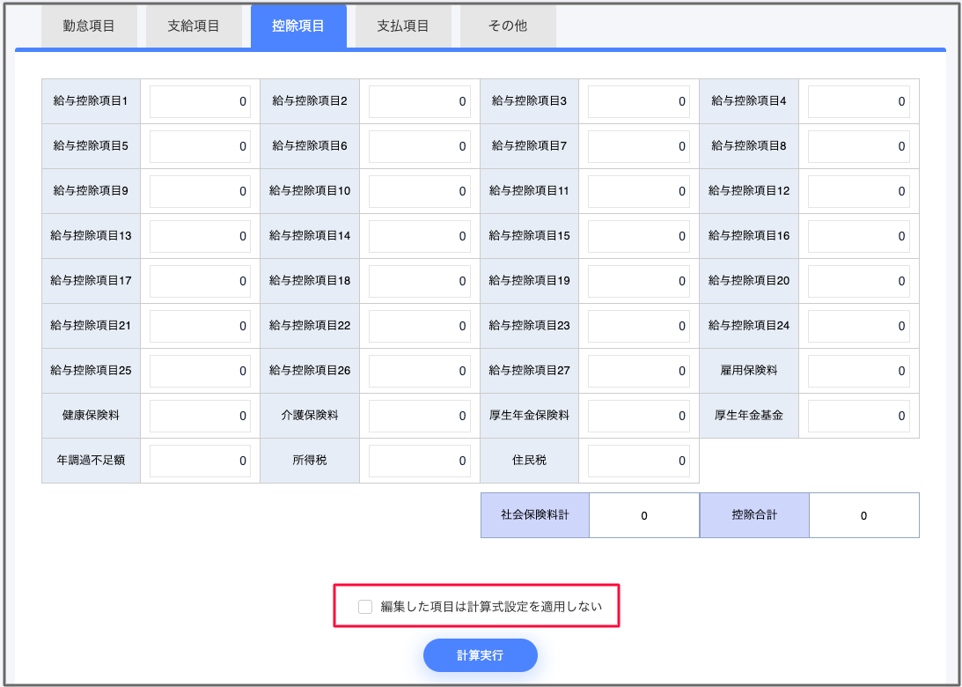Click the 給与控除項目15 amount field

coord(638,236)
